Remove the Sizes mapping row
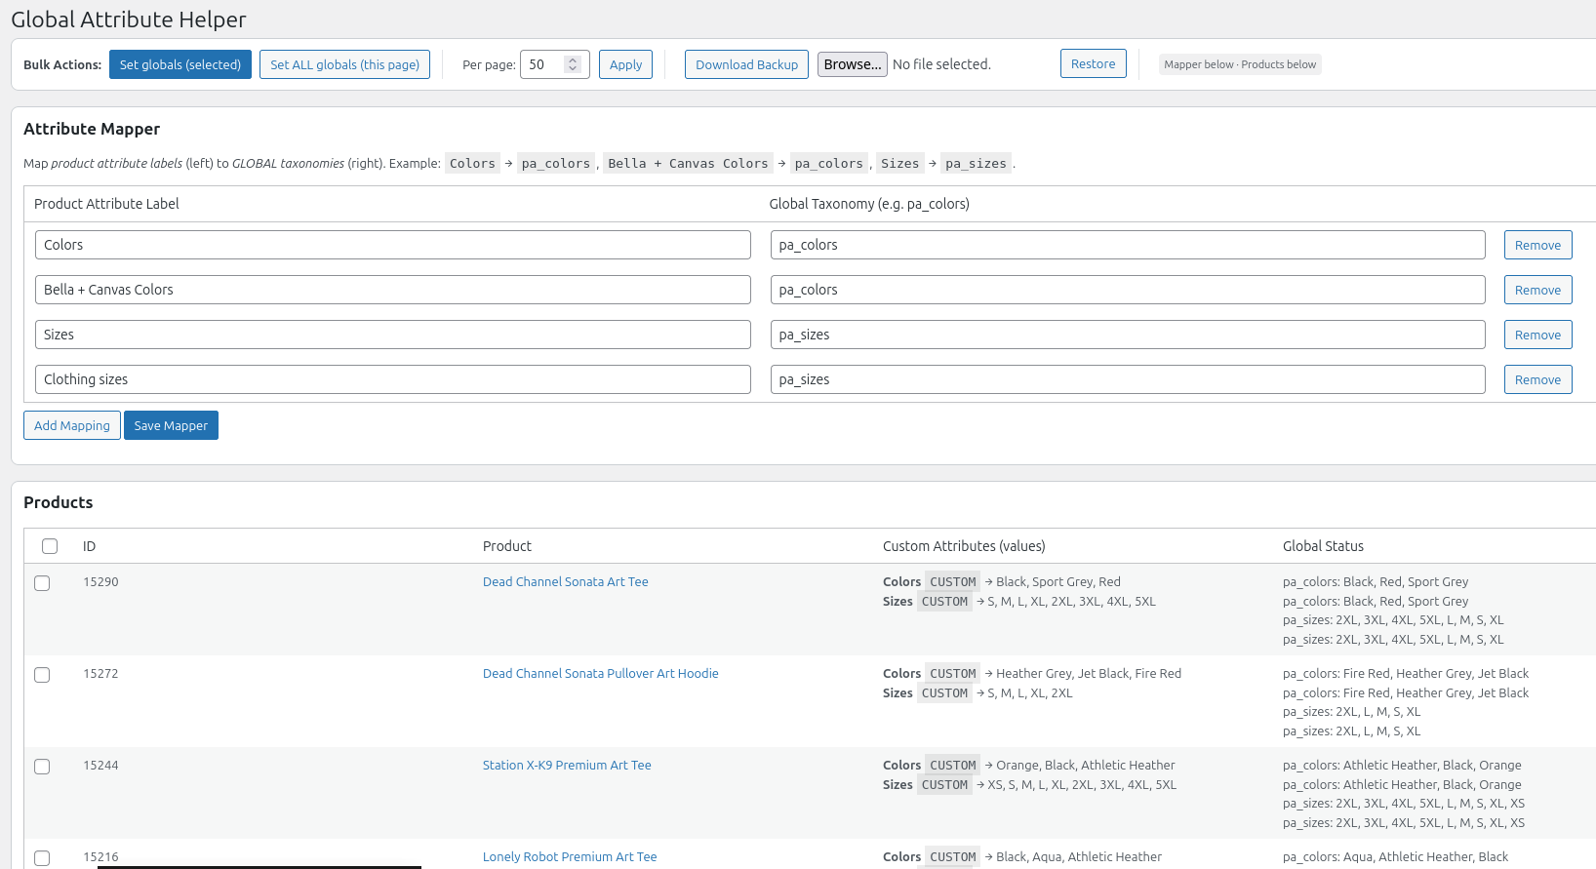 pyautogui.click(x=1537, y=335)
